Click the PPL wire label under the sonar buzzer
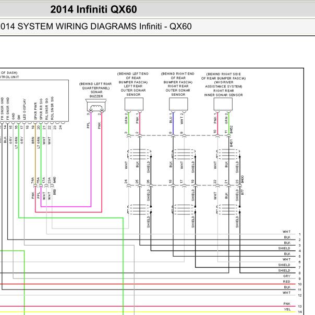The image size is (315, 315). pyautogui.click(x=88, y=125)
